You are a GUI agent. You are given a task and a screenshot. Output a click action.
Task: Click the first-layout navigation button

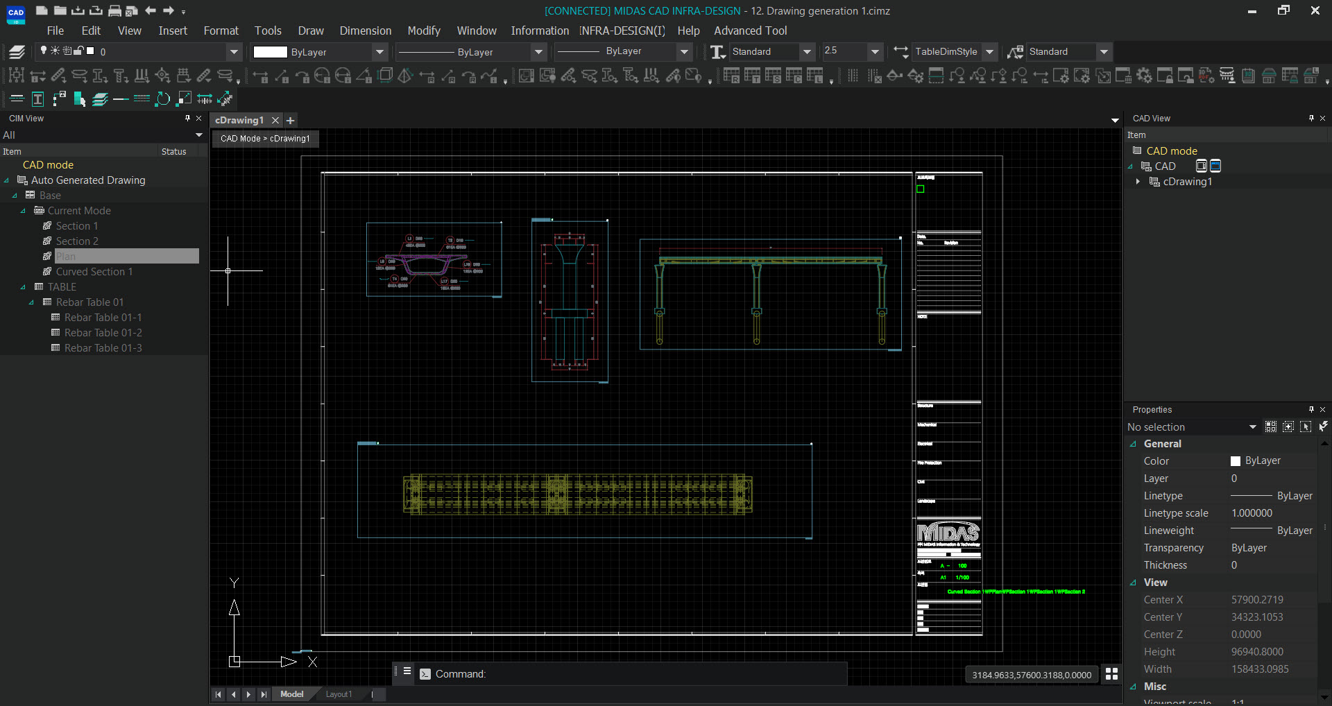(x=218, y=694)
